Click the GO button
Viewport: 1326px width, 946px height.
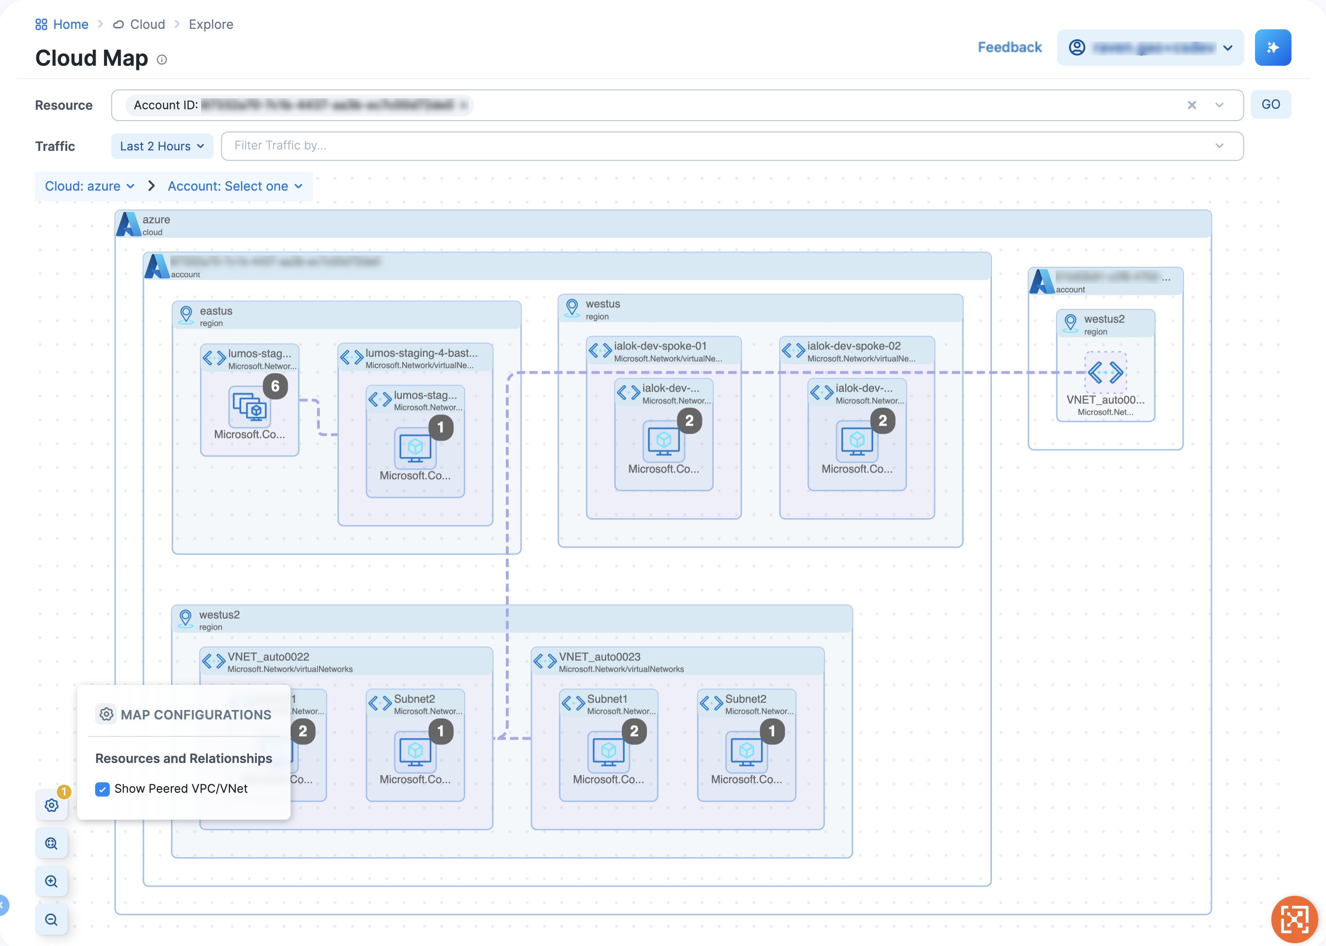1271,105
